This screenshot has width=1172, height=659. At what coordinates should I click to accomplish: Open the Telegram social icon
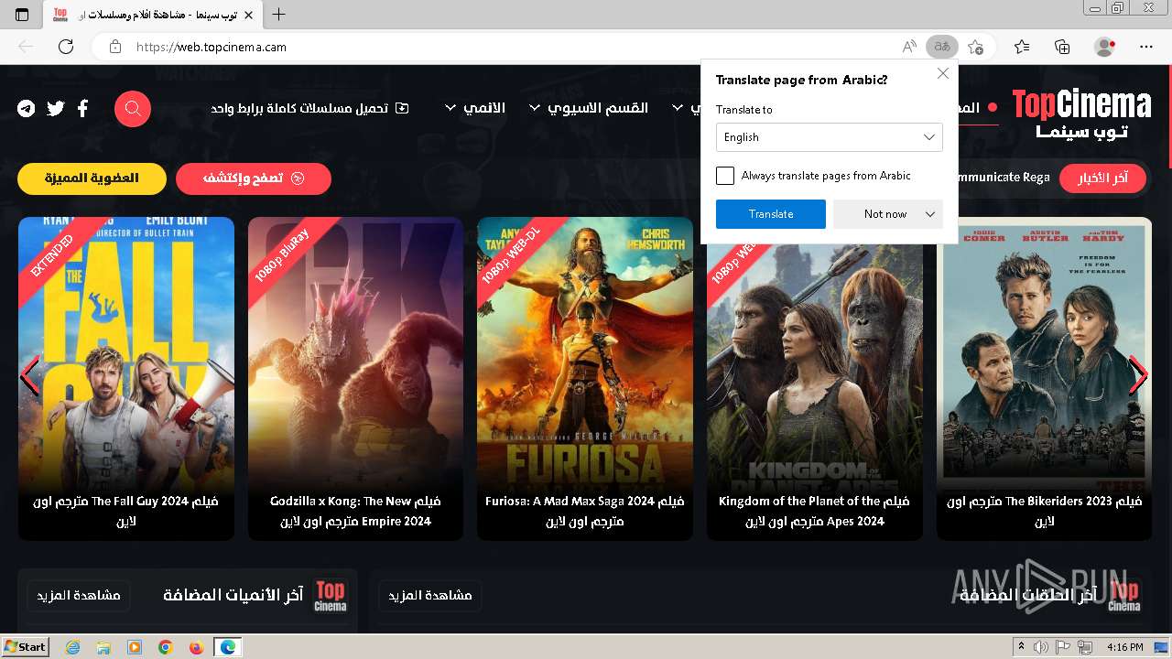point(27,109)
